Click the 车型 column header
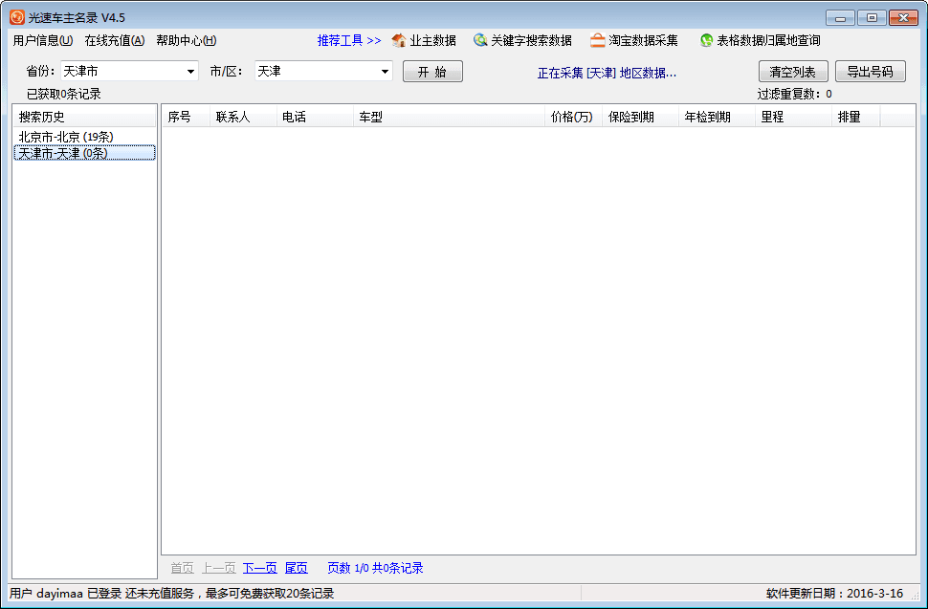Screen dimensions: 928x609 (450, 117)
